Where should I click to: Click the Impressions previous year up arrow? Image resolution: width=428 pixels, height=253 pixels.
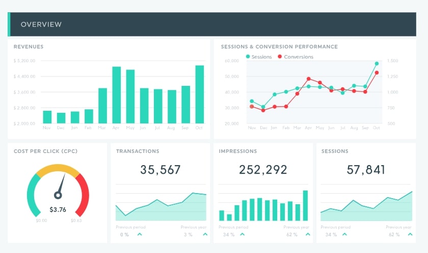308,234
